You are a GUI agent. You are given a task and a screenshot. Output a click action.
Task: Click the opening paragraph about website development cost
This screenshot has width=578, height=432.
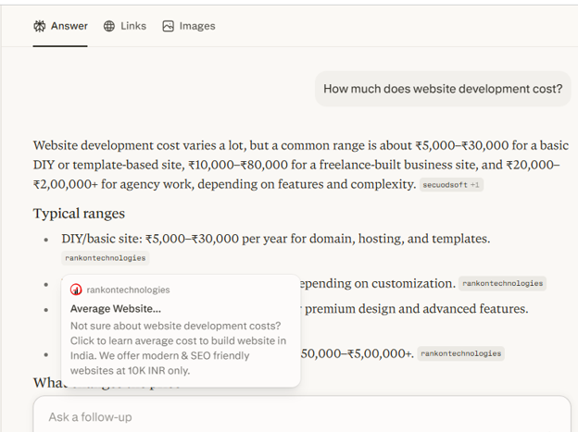click(x=301, y=165)
